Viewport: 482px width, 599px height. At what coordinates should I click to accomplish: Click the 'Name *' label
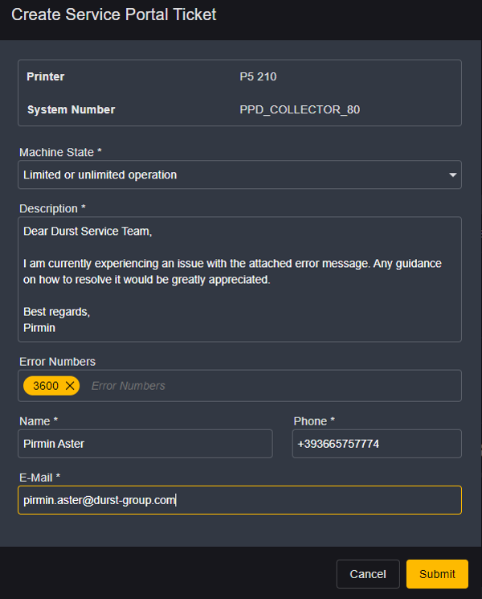click(x=39, y=421)
